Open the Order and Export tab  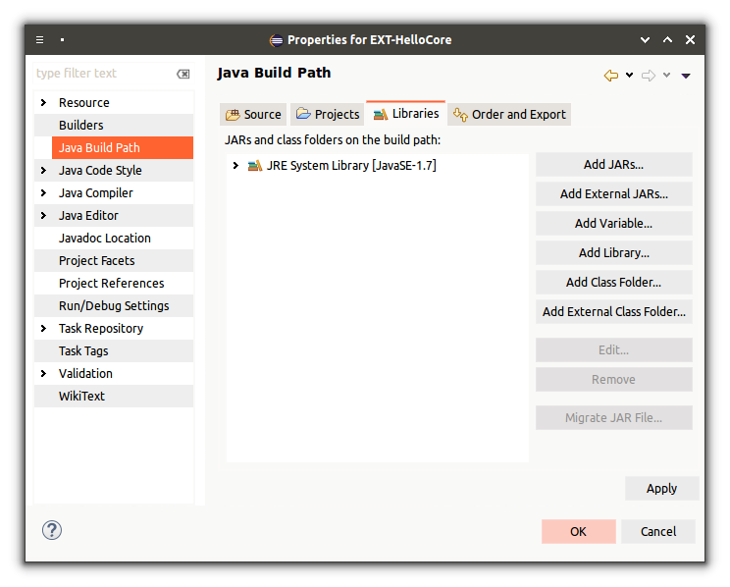(509, 115)
